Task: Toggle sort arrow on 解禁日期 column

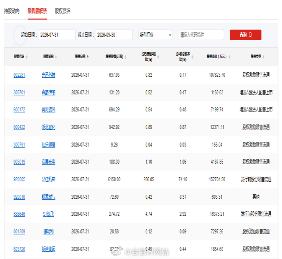Action: 87,57
